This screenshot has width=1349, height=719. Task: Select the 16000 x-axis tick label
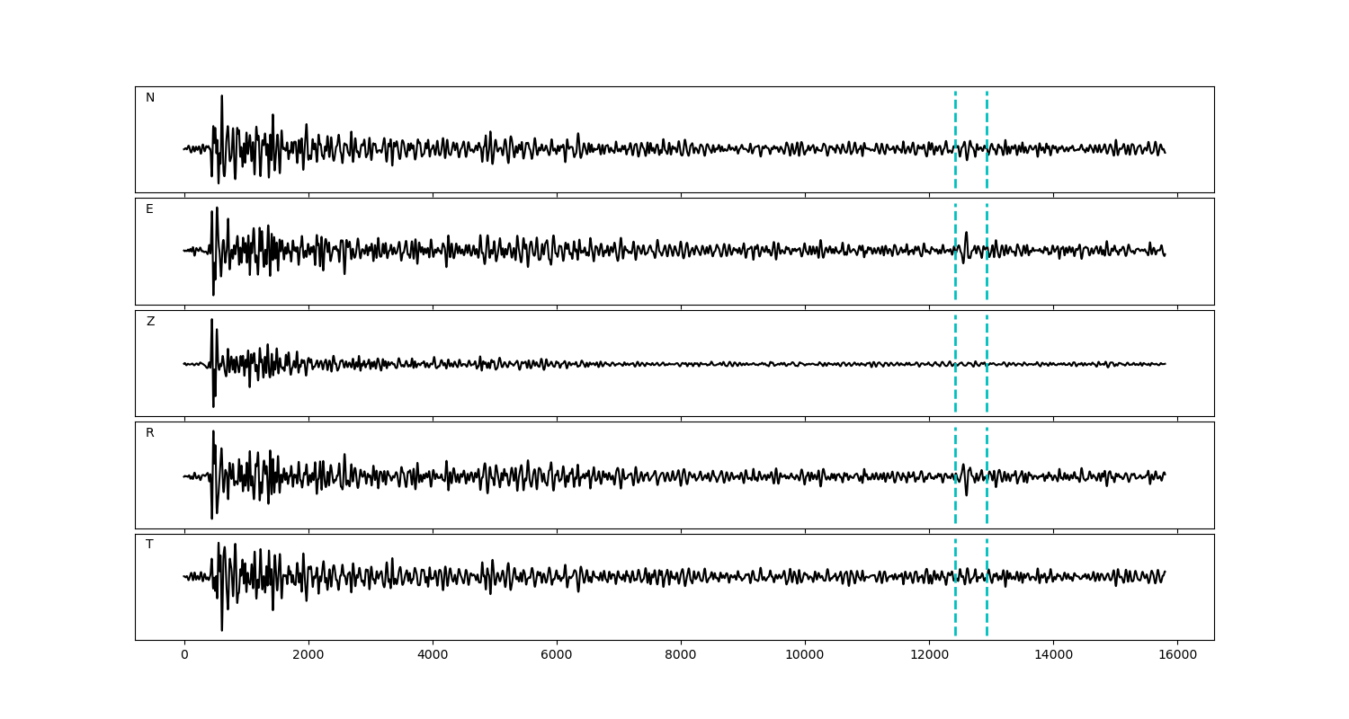[x=1177, y=655]
